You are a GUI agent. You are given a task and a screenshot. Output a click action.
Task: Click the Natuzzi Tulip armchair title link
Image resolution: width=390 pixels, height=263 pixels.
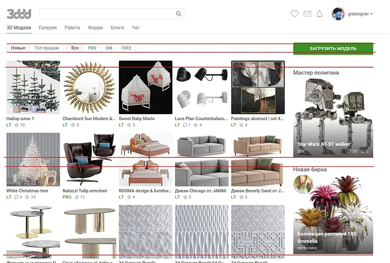click(85, 191)
